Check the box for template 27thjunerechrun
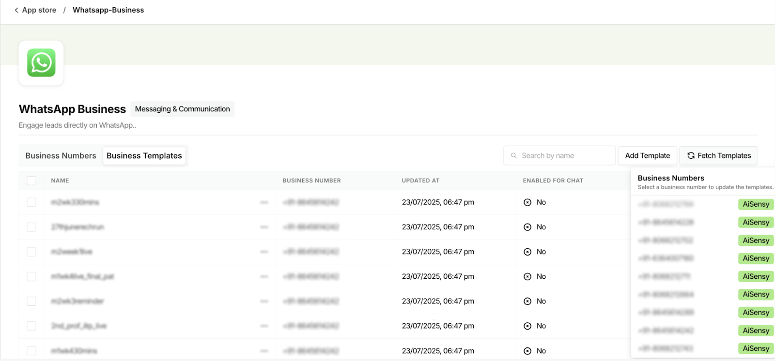 (31, 227)
